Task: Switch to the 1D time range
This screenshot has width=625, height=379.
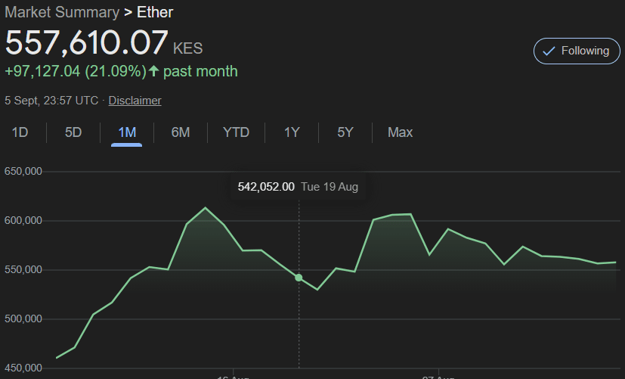Action: coord(20,132)
